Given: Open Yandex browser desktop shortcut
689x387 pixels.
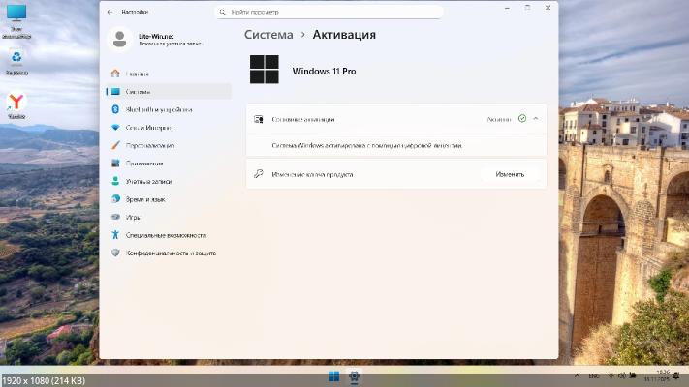Looking at the screenshot, I should pos(16,103).
